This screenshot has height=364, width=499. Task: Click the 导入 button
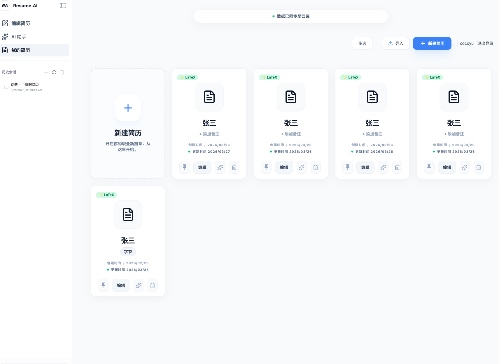pyautogui.click(x=395, y=43)
